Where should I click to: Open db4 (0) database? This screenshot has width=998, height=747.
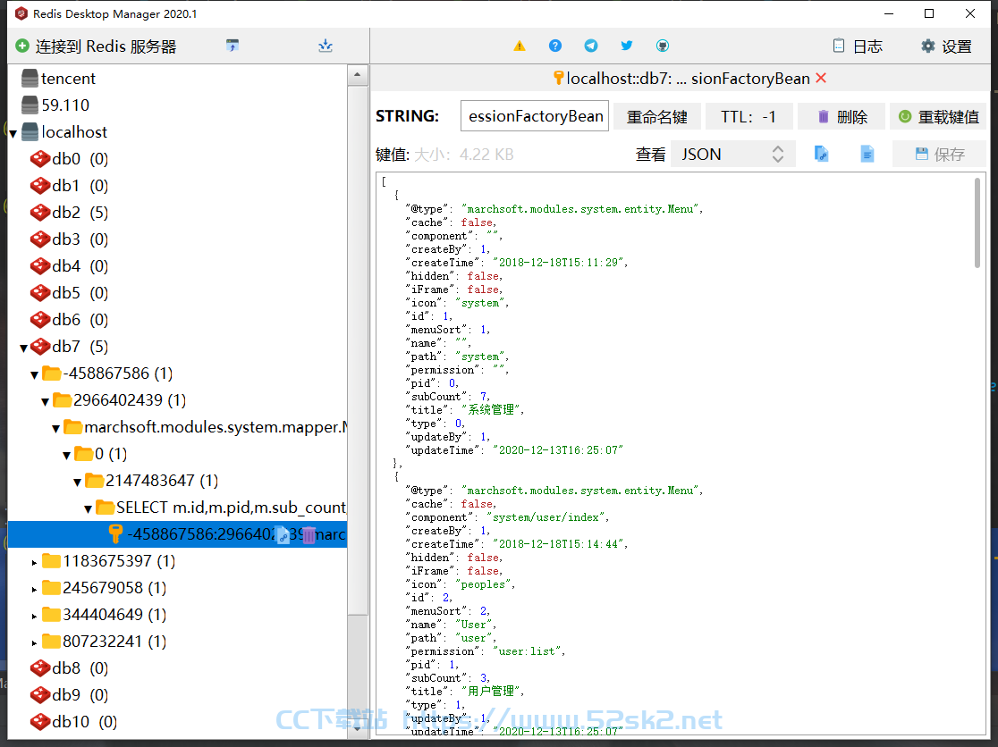point(69,265)
